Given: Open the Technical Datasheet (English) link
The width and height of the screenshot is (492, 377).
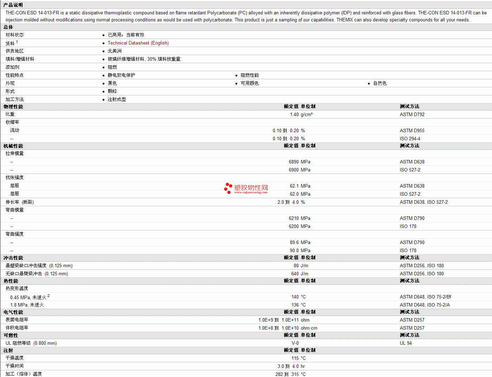Looking at the screenshot, I should (x=138, y=43).
